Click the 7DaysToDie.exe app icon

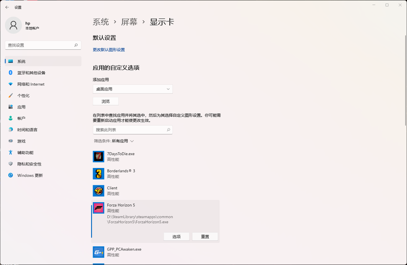point(98,156)
